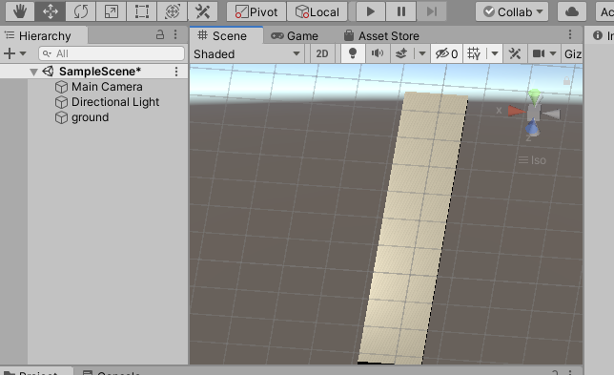Image resolution: width=614 pixels, height=375 pixels.
Task: Open the scene camera dropdown arrow
Action: 553,53
